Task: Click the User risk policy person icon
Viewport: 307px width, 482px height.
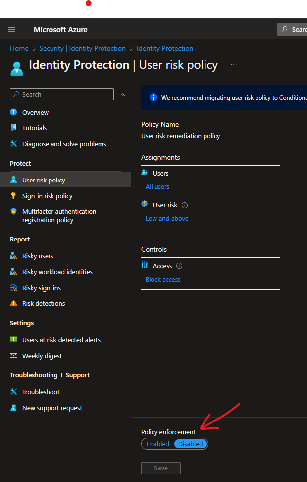Action: tap(13, 180)
